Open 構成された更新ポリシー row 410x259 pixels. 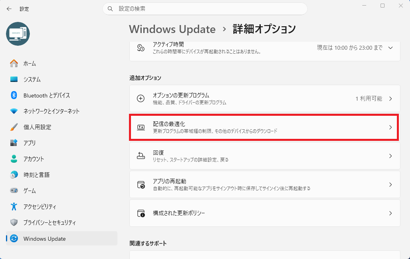pyautogui.click(x=265, y=213)
